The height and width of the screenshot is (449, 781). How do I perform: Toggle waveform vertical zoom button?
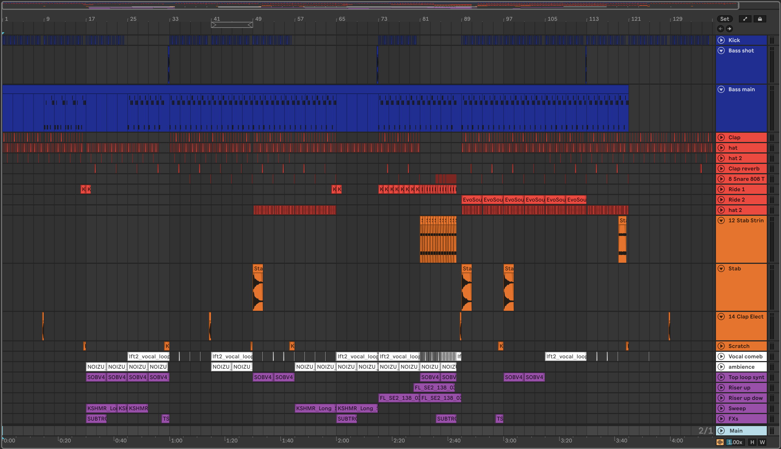pyautogui.click(x=720, y=442)
